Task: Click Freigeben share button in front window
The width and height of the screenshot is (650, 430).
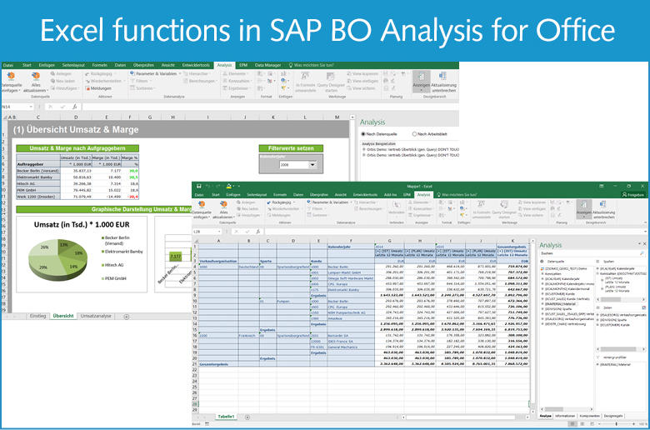Action: 633,194
